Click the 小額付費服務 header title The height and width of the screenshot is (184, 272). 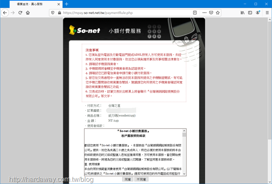coord(125,31)
